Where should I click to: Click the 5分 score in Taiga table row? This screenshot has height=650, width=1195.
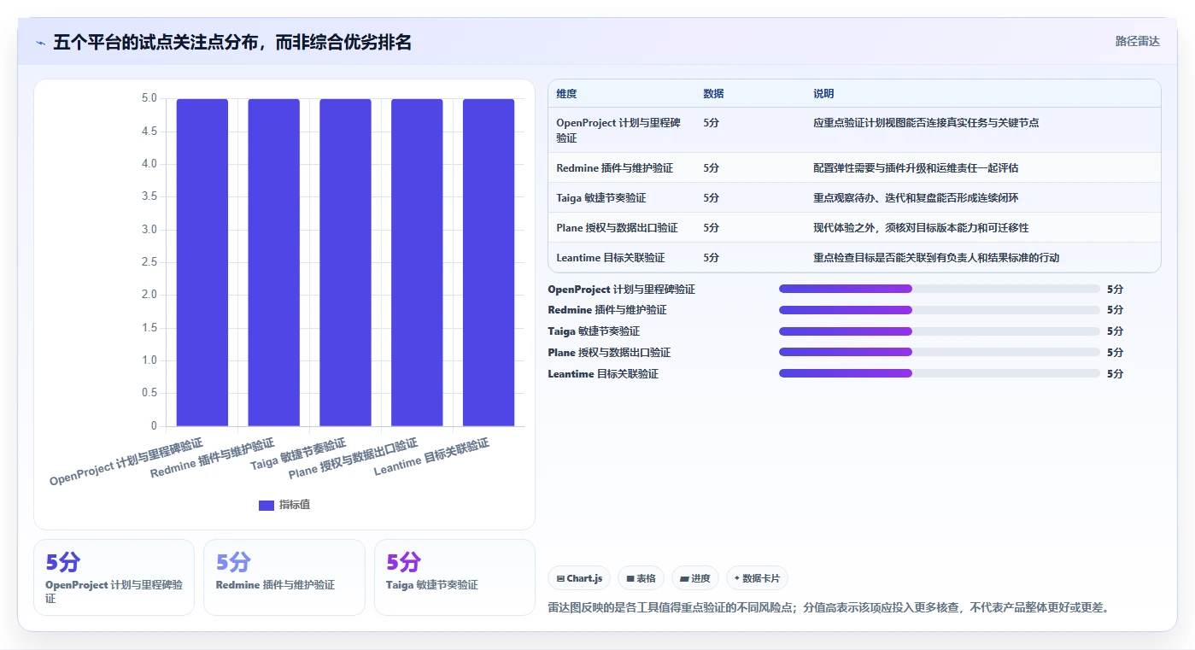click(711, 198)
